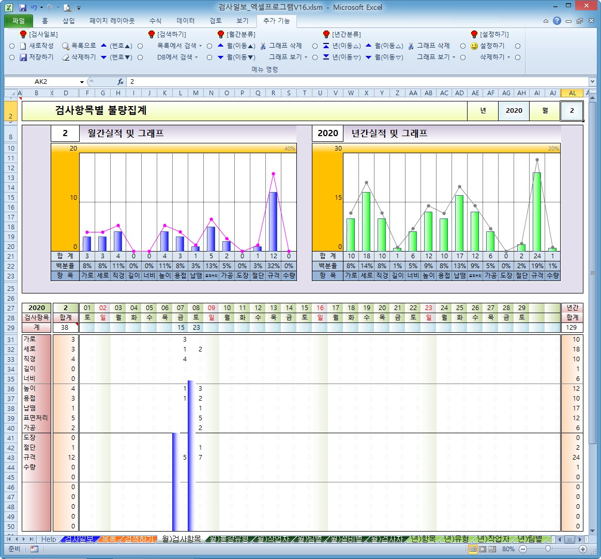Click the 저장하기 floppy disk icon
Viewport: 601px width, 559px height.
pyautogui.click(x=23, y=57)
